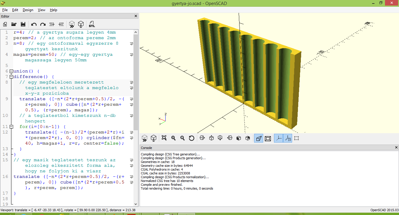Zoom in on the 3D view
Screen dimensions: 399x215
173,138
